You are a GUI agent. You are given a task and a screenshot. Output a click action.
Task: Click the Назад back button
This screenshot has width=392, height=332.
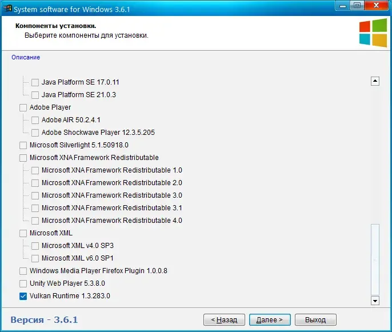tap(224, 320)
